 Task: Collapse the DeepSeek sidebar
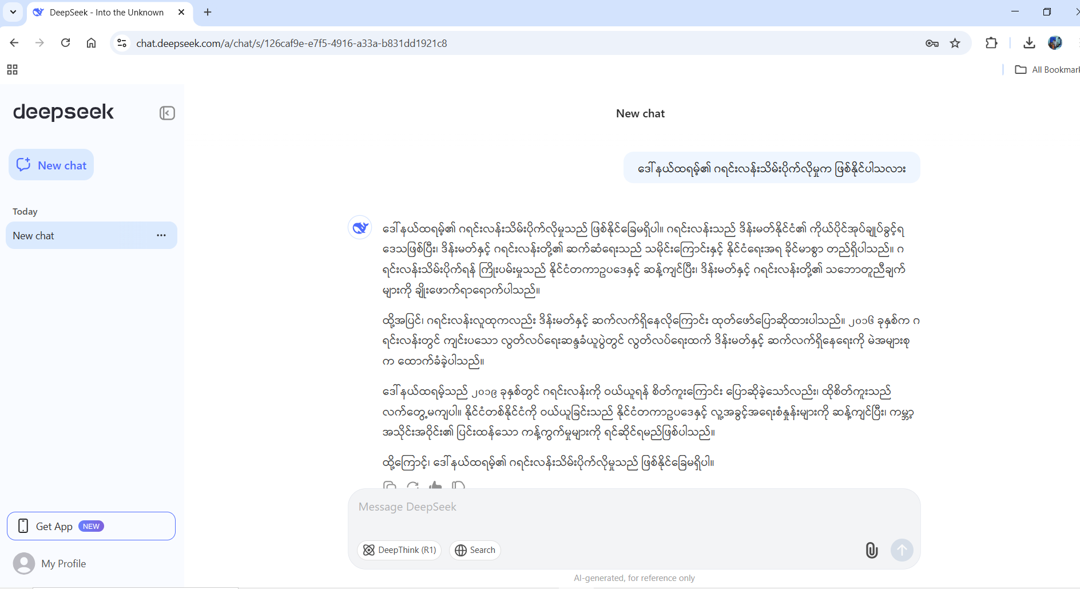click(x=167, y=113)
